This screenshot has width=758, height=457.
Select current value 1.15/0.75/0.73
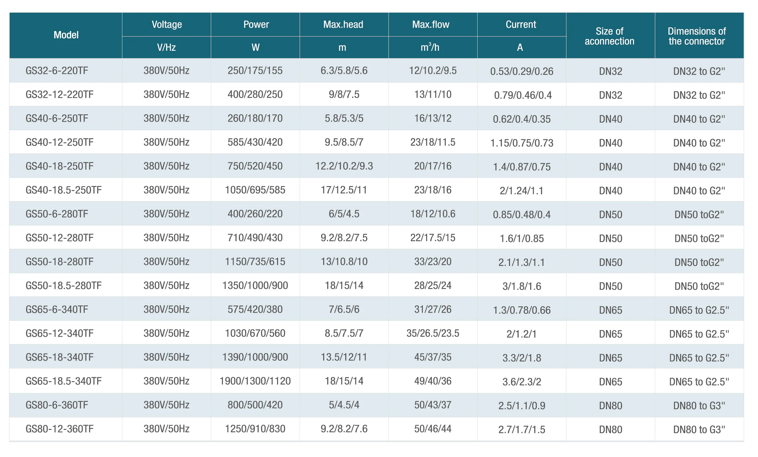tap(522, 143)
